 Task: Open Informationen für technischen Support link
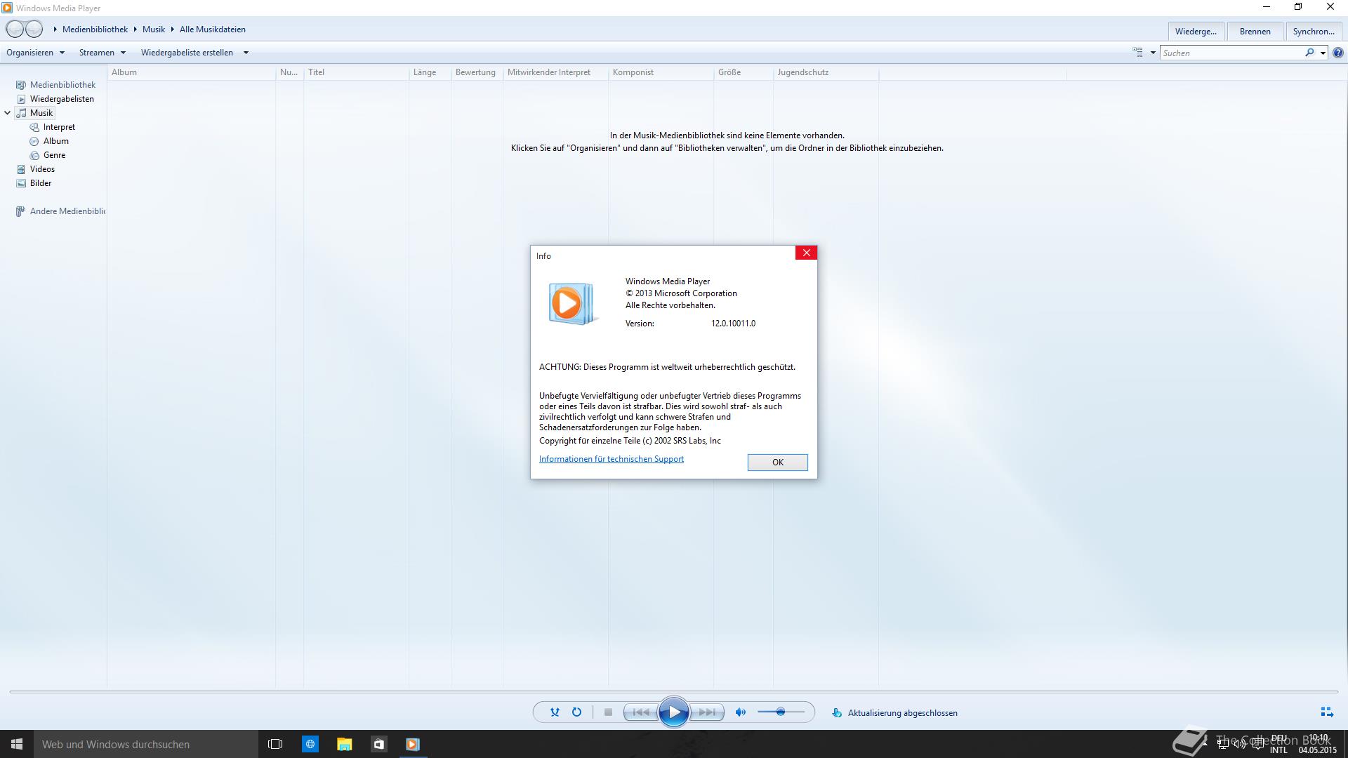pyautogui.click(x=612, y=459)
